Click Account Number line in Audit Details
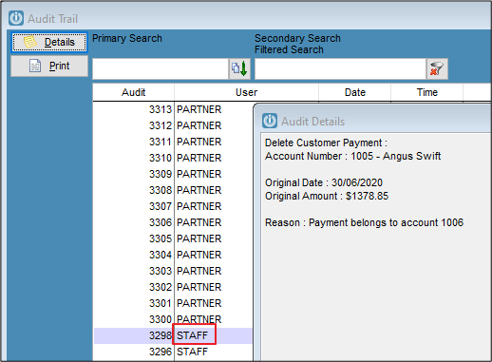Screen dimensions: 492x362 tap(352, 156)
